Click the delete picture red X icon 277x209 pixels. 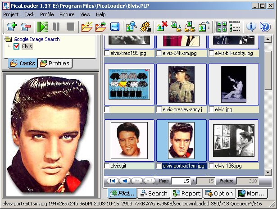coord(162,27)
